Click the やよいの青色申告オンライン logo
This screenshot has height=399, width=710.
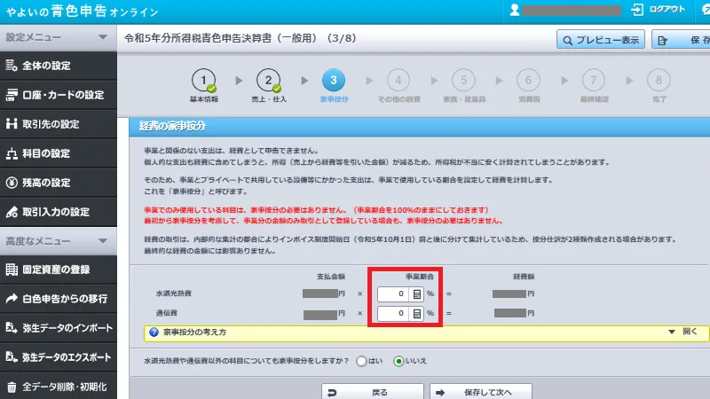(x=82, y=11)
